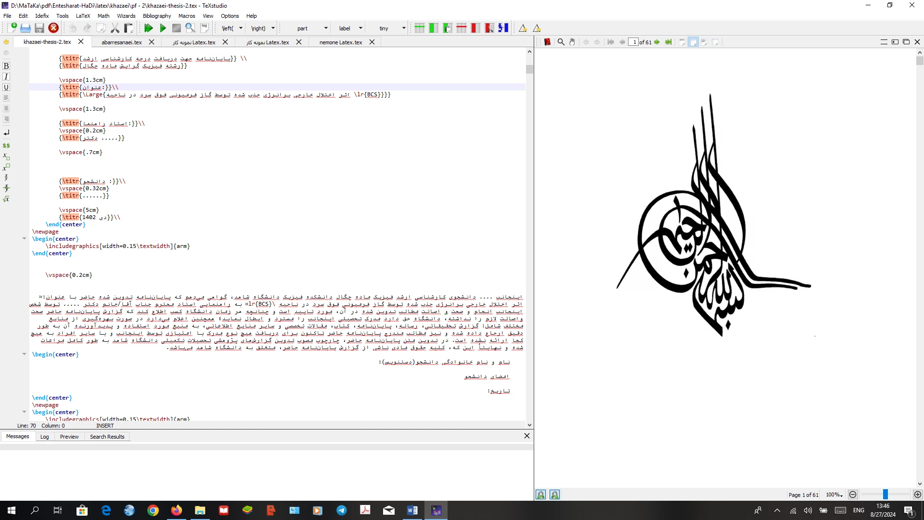Apply italic formatting from sidebar

point(6,77)
